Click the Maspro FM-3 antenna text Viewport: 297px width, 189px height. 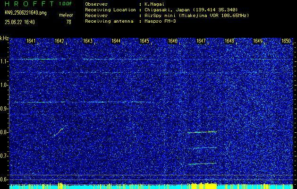(x=160, y=21)
